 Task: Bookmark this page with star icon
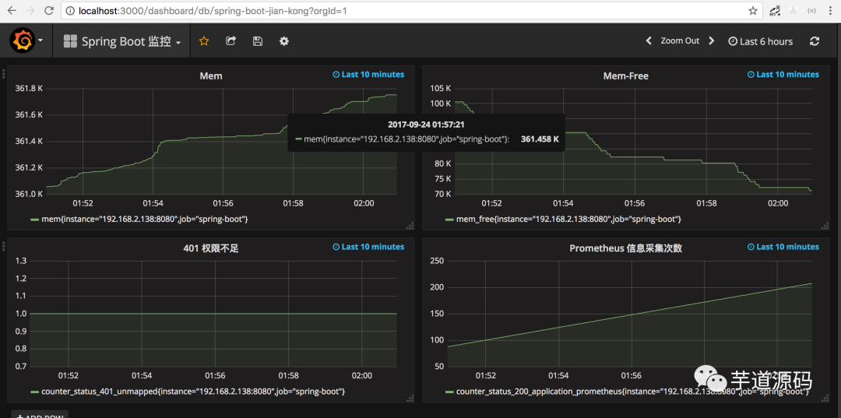point(752,11)
